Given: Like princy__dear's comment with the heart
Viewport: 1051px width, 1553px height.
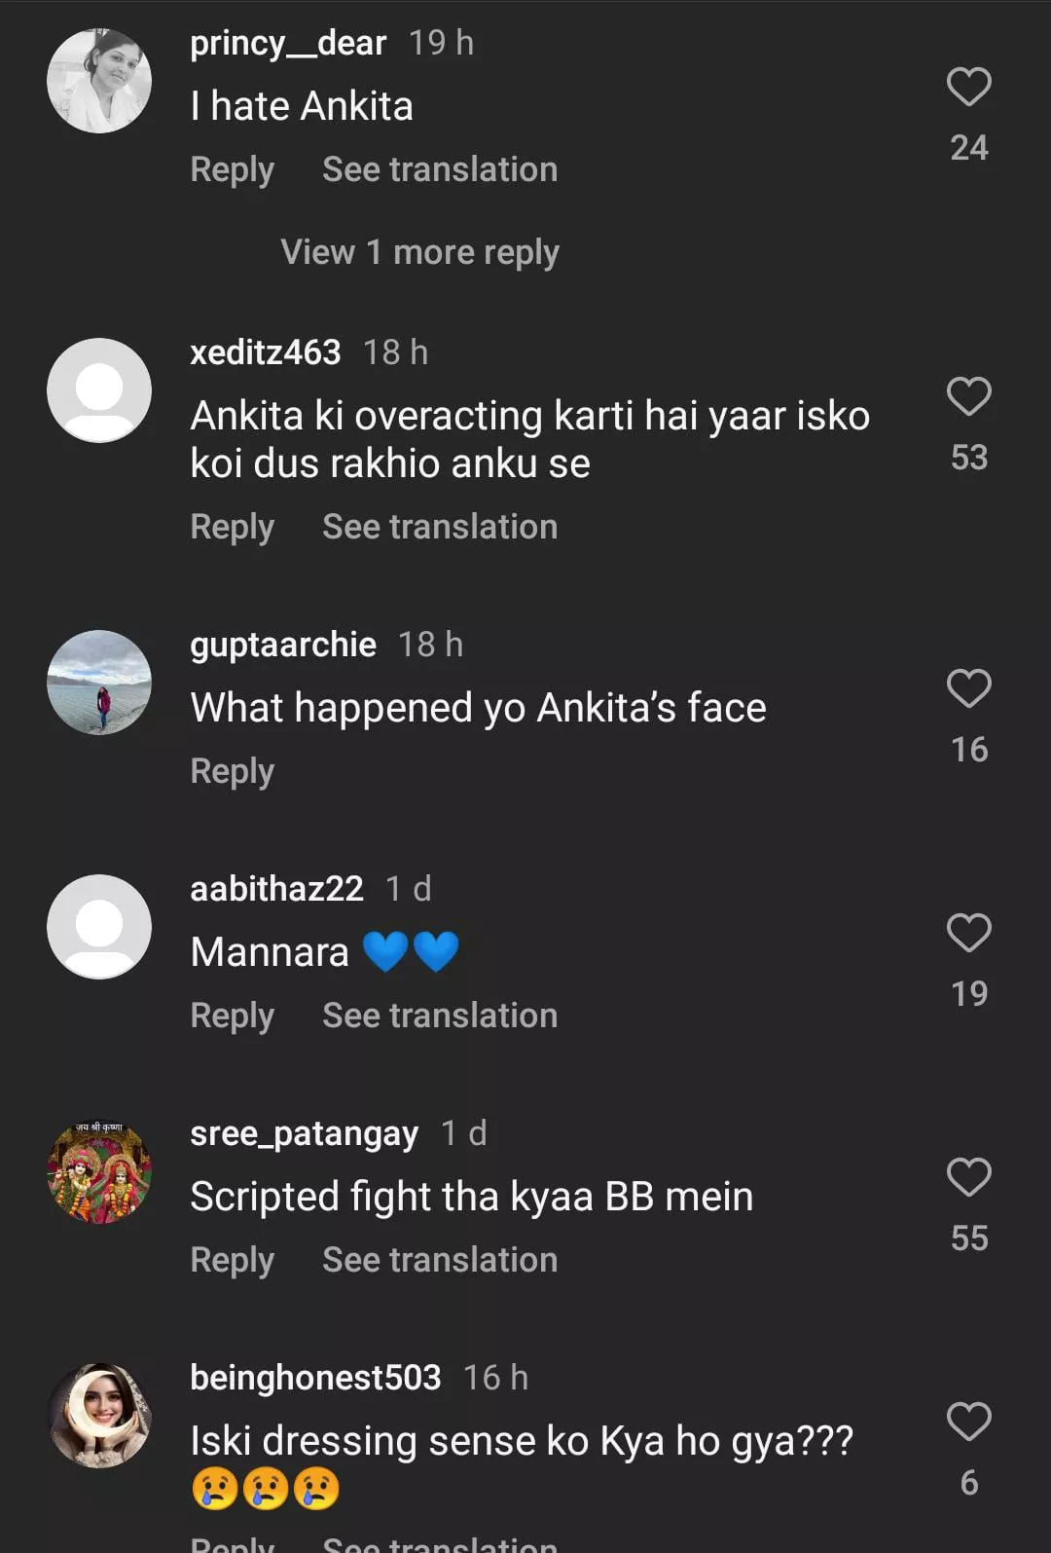Looking at the screenshot, I should [x=968, y=88].
